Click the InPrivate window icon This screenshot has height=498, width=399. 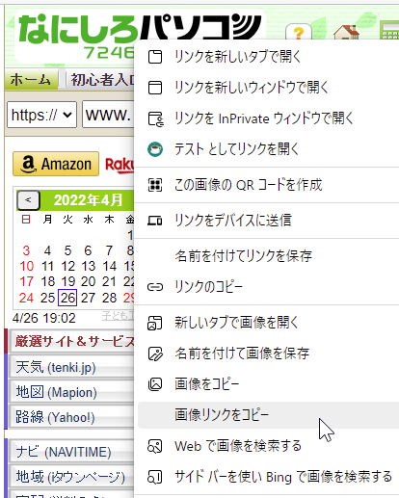tap(155, 118)
